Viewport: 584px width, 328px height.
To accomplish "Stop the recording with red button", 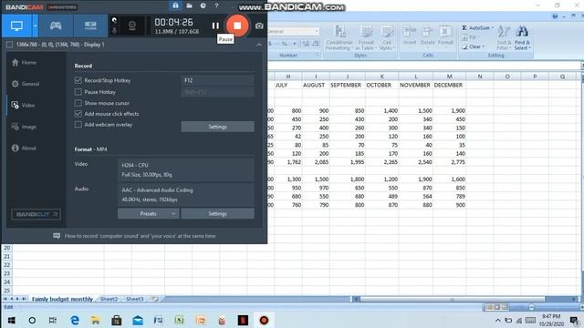I will click(237, 26).
